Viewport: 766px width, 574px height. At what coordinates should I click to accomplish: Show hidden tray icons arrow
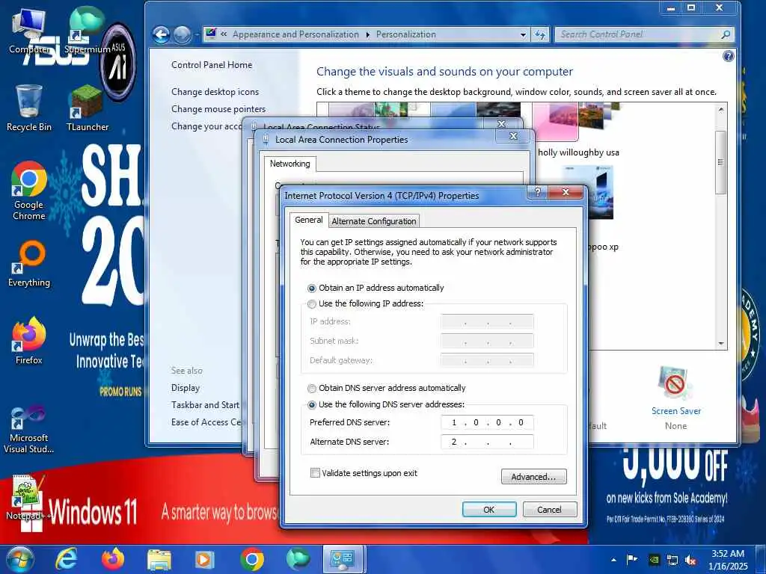[613, 561]
